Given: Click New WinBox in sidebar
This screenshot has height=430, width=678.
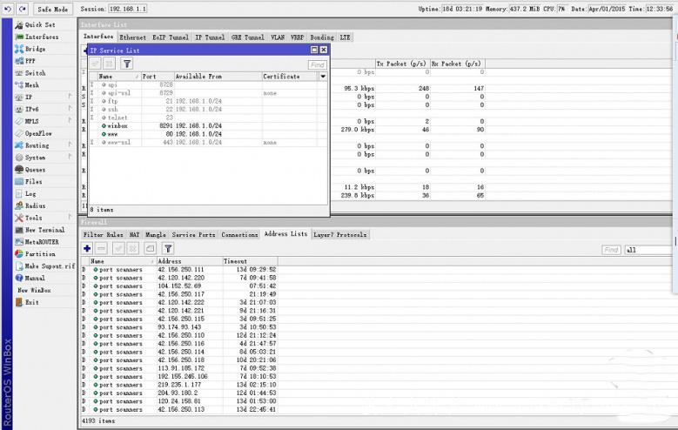Looking at the screenshot, I should coord(34,290).
